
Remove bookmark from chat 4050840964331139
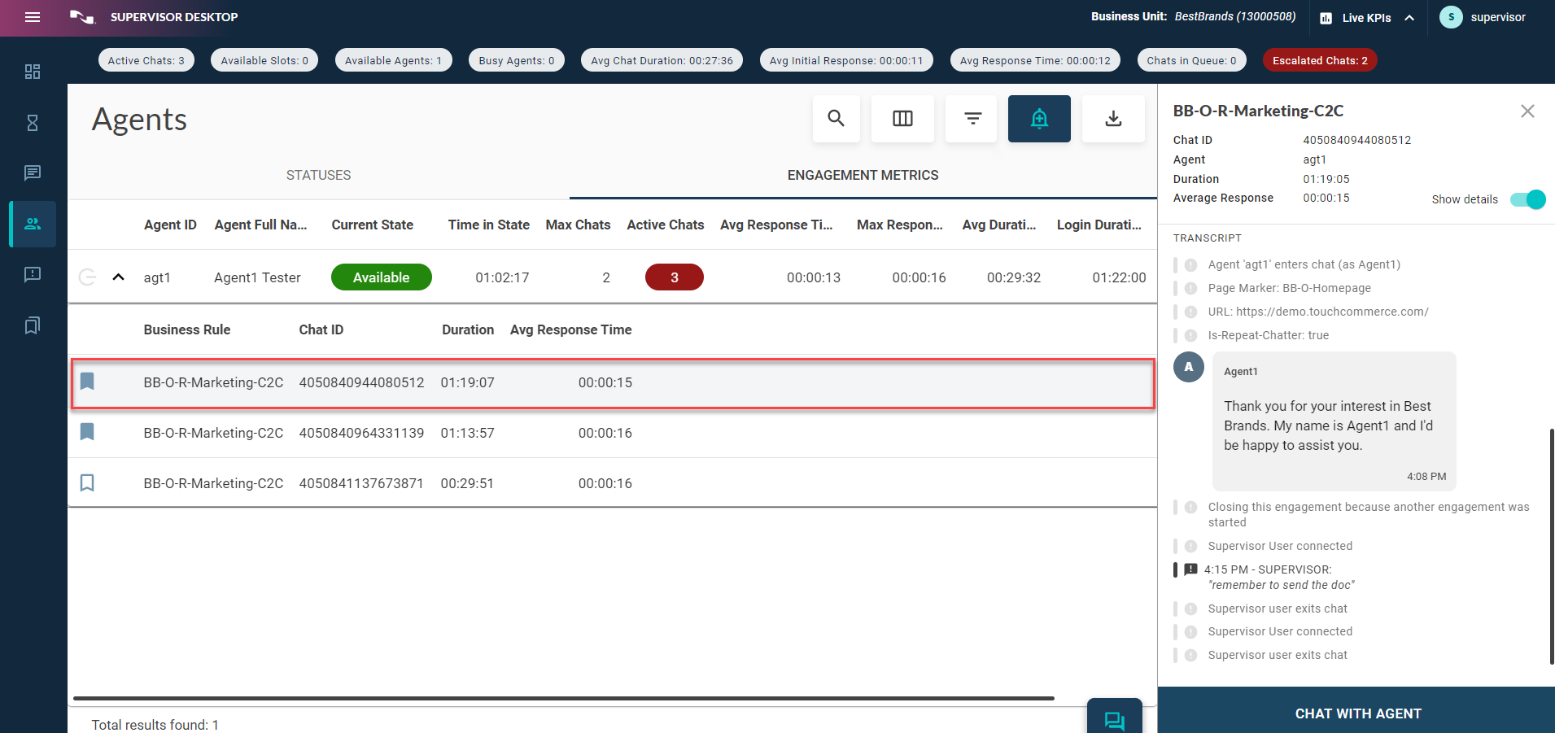(87, 432)
